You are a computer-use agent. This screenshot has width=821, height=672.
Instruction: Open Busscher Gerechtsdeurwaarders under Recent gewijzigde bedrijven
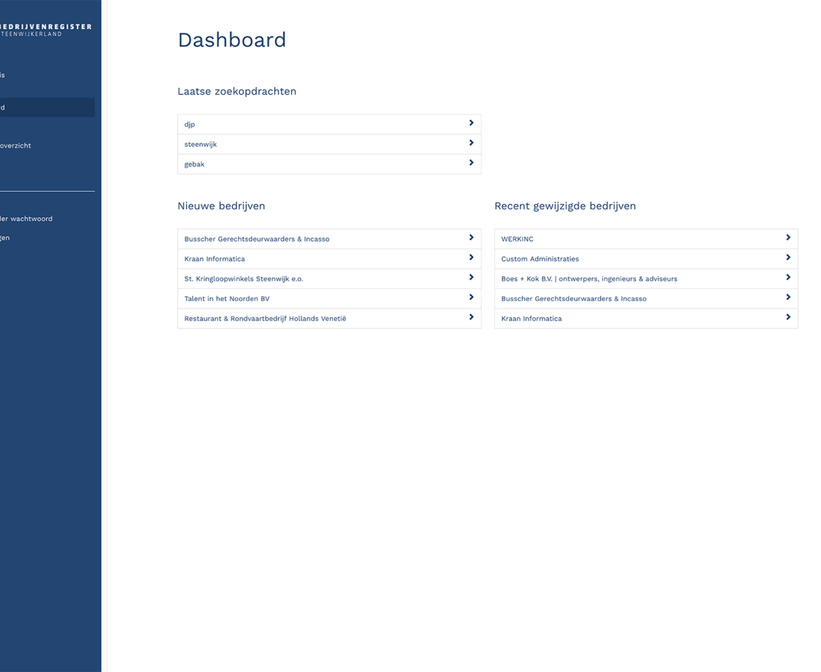click(646, 299)
